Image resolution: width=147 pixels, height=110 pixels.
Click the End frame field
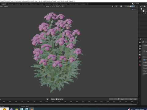coord(133,99)
